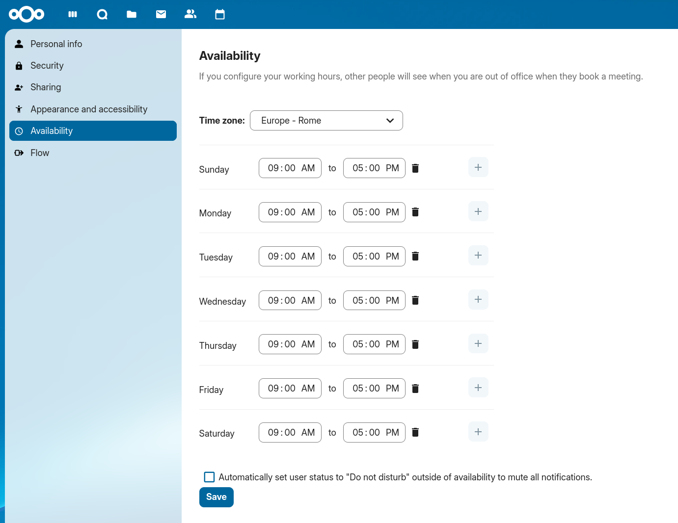Image resolution: width=678 pixels, height=523 pixels.
Task: Open the app grid dashboard icon
Action: (x=73, y=14)
